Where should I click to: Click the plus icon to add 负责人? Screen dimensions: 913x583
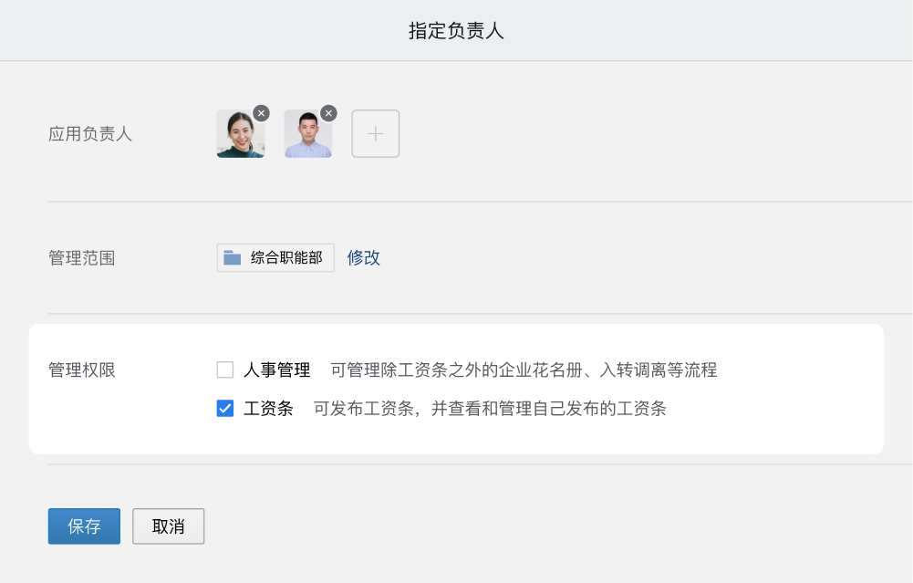click(376, 134)
